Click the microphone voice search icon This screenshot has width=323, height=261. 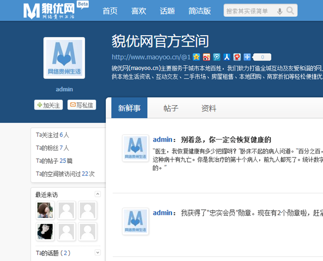pyautogui.click(x=279, y=11)
